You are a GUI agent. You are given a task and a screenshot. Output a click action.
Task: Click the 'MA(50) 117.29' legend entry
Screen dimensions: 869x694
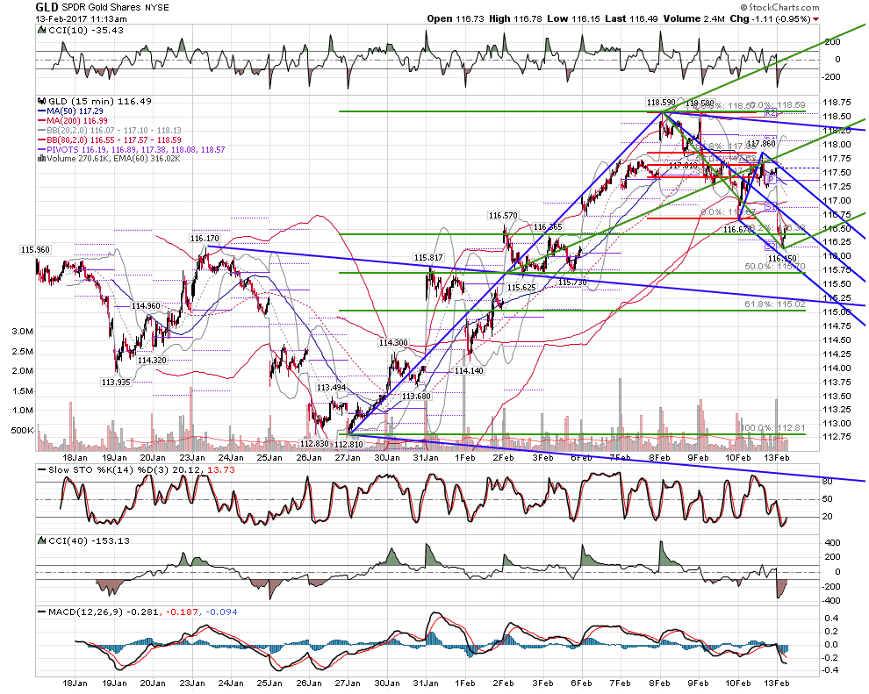click(x=75, y=111)
